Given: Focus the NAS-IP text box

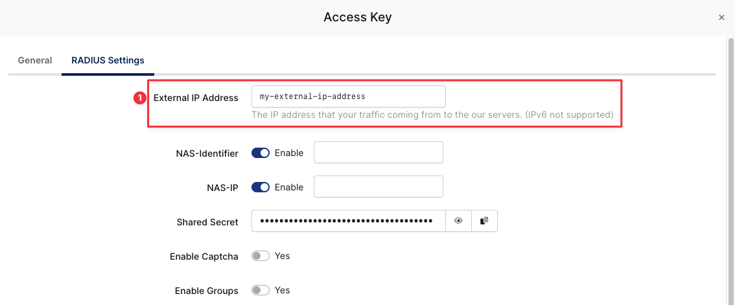Looking at the screenshot, I should pyautogui.click(x=378, y=187).
